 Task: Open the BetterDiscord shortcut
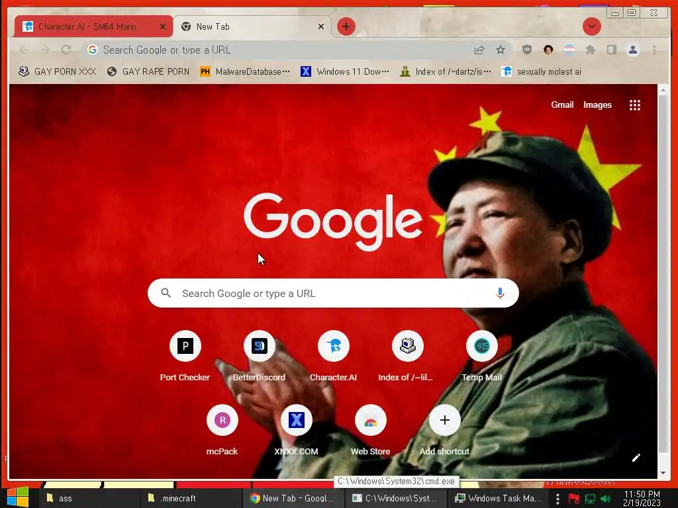259,347
